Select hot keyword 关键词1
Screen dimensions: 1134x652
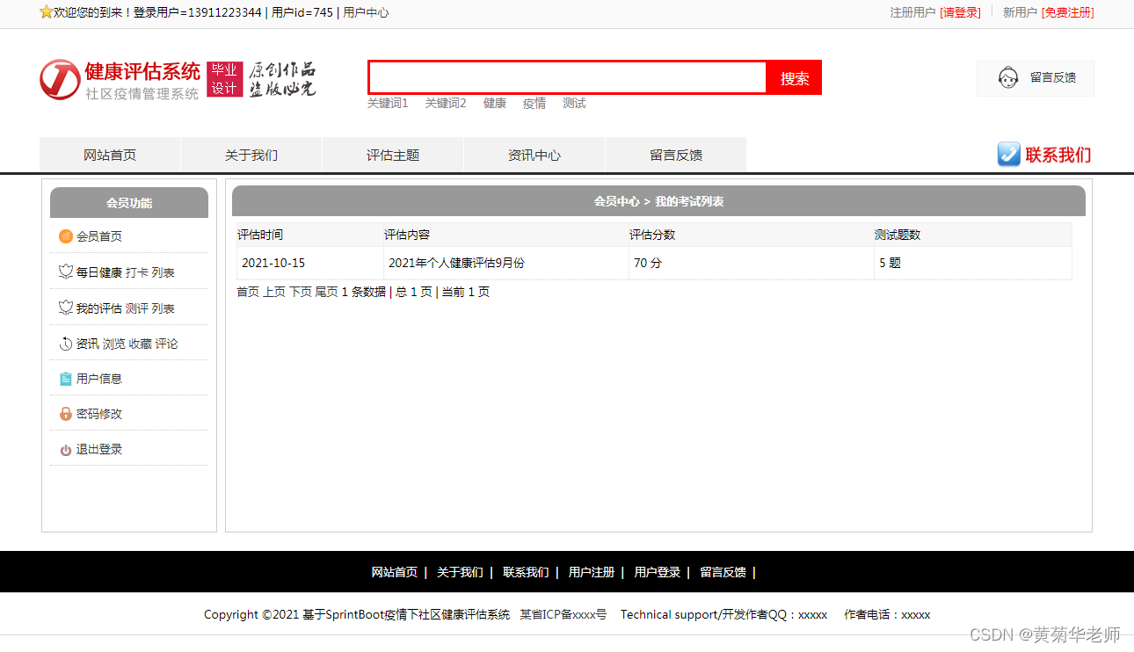pyautogui.click(x=388, y=103)
